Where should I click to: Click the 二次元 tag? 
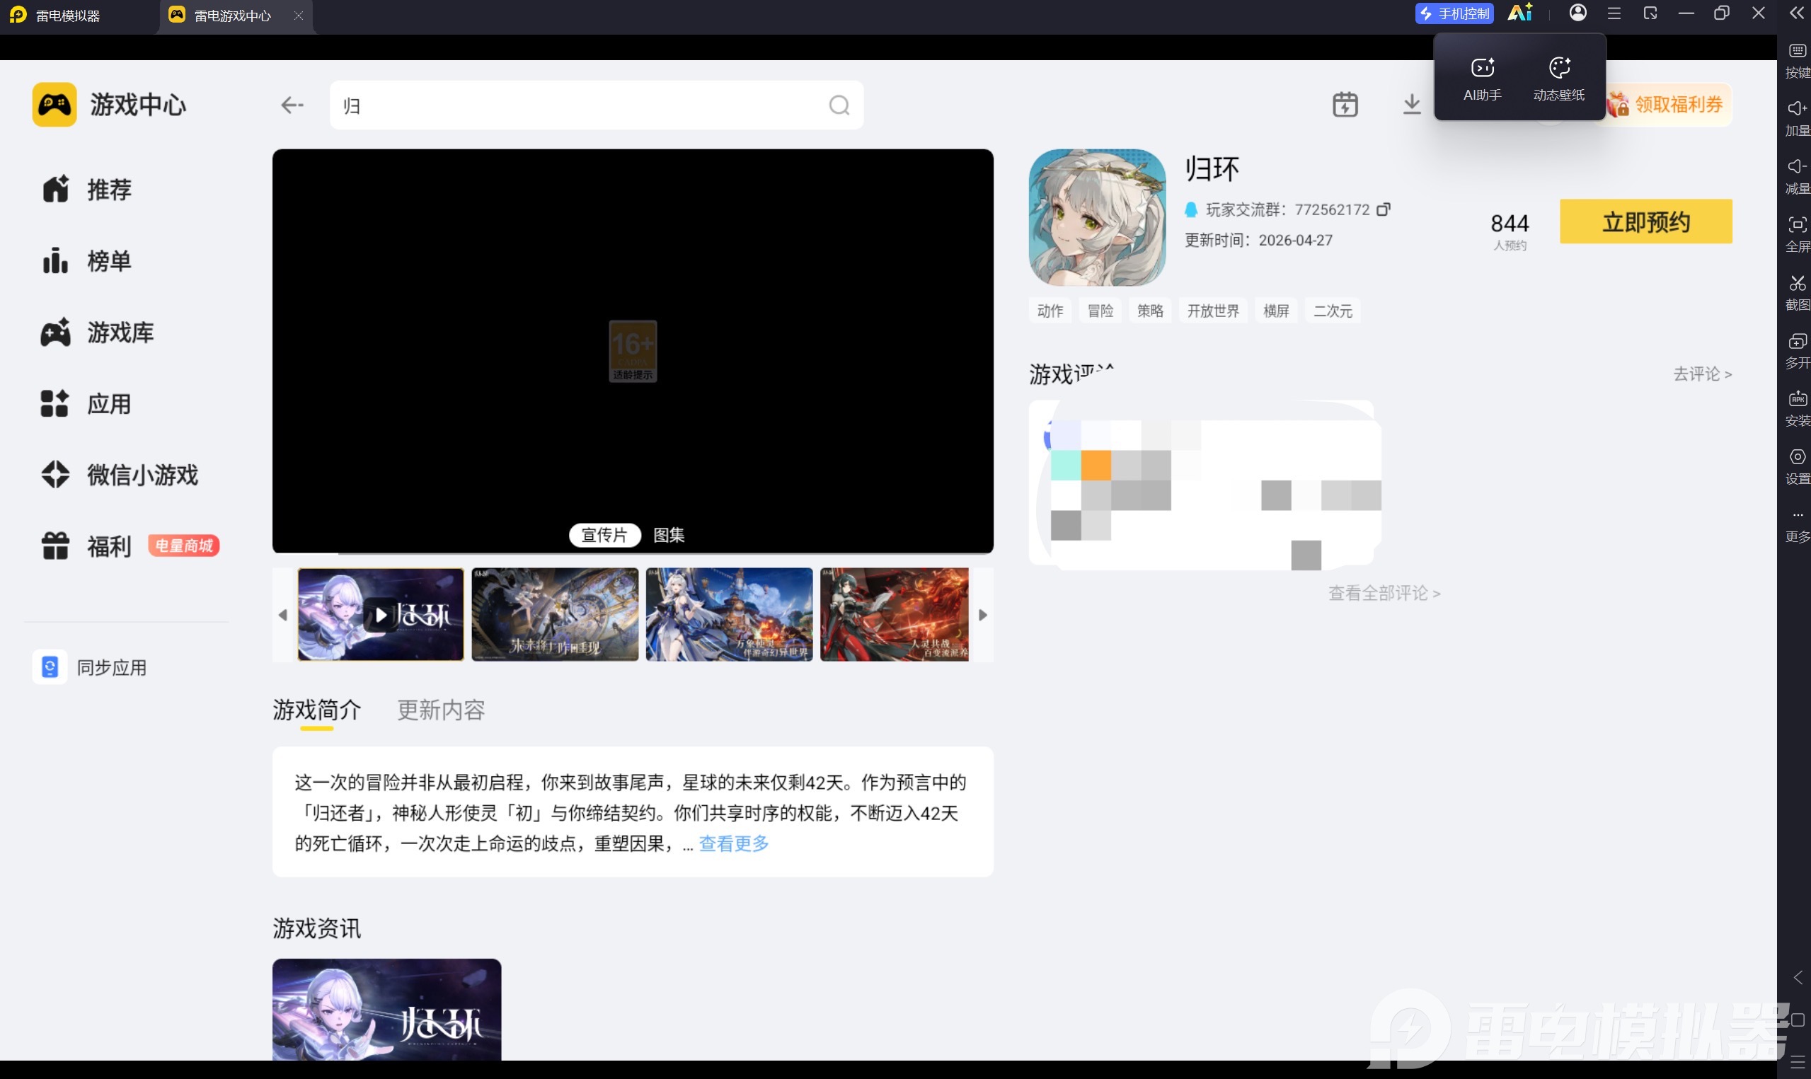click(1333, 311)
